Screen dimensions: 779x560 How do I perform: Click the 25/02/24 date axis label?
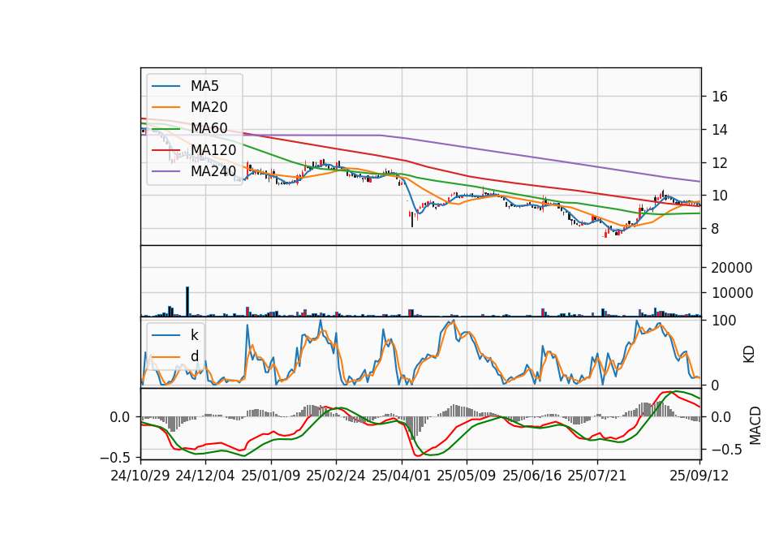336,476
